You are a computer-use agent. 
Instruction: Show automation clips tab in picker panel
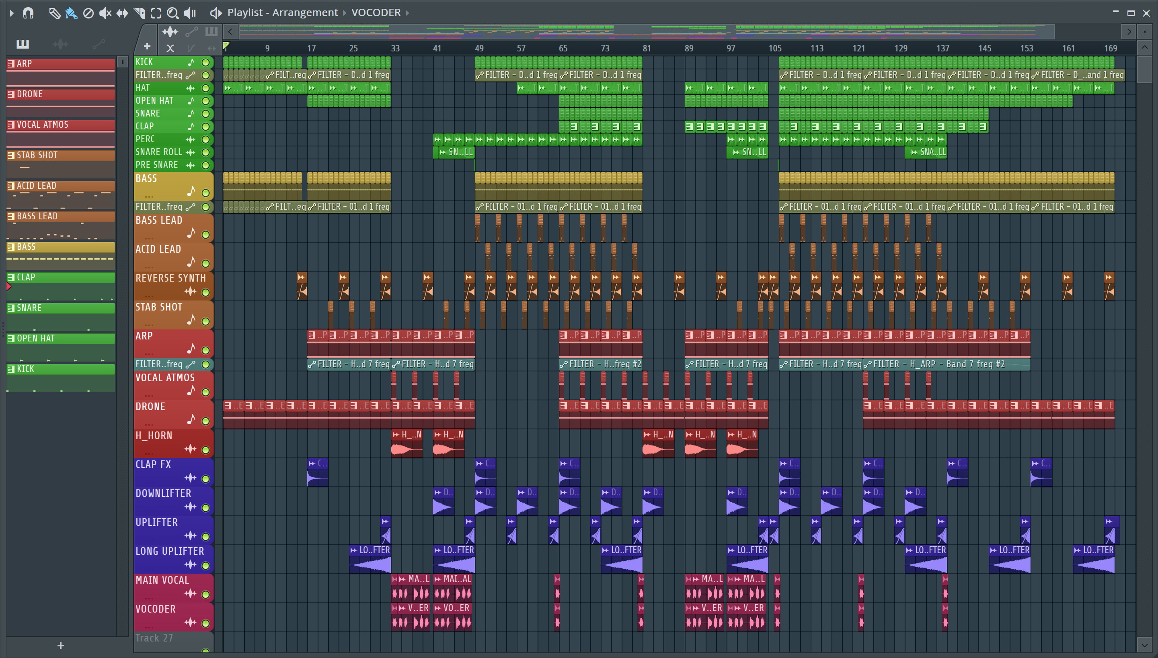(98, 44)
